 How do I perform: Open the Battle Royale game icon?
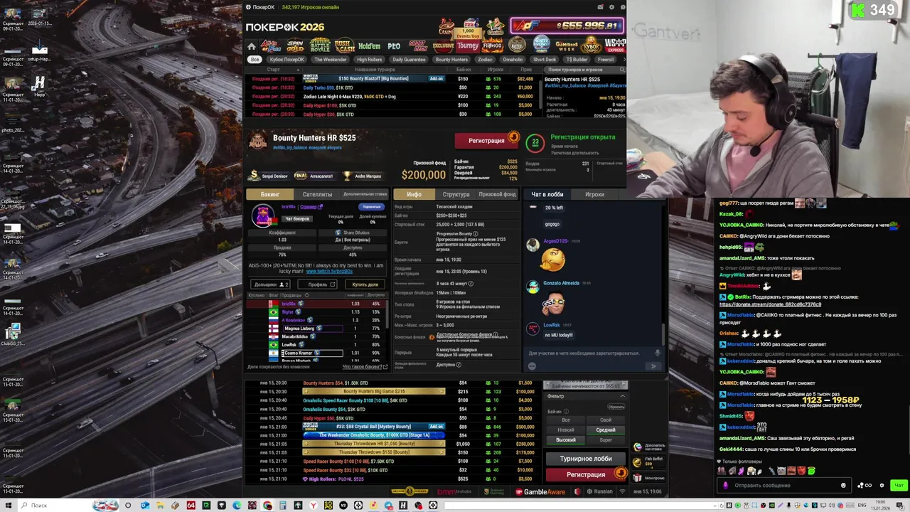[320, 46]
